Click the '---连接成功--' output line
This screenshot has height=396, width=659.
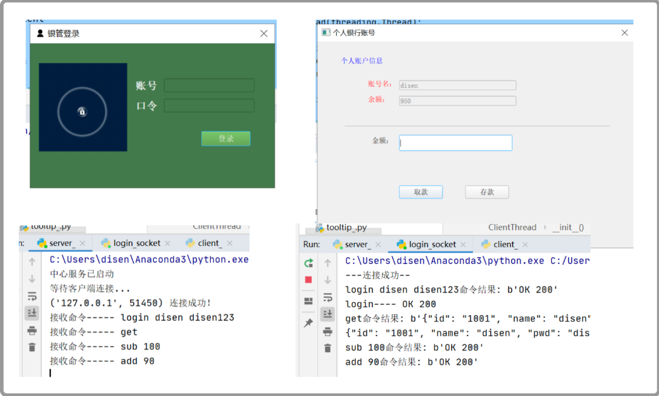tap(377, 275)
